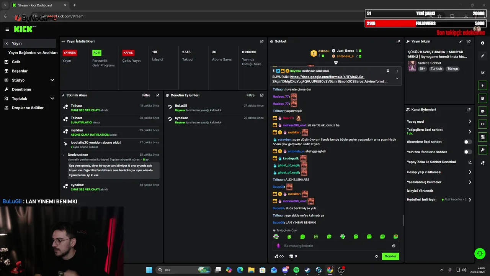Expand the pinned message chevron
The height and width of the screenshot is (276, 490).
397,78
